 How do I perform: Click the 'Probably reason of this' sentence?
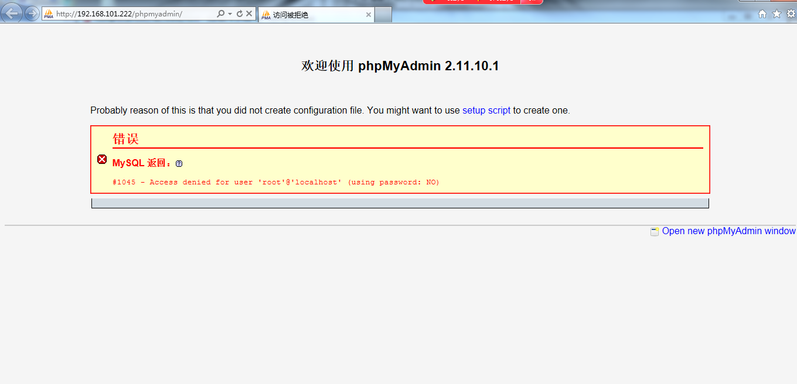point(330,110)
